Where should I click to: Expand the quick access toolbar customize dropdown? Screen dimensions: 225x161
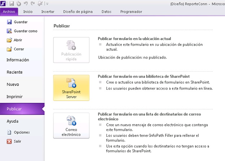pos(47,4)
